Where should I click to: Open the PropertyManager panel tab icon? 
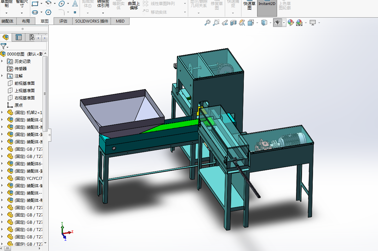[x=19, y=37]
